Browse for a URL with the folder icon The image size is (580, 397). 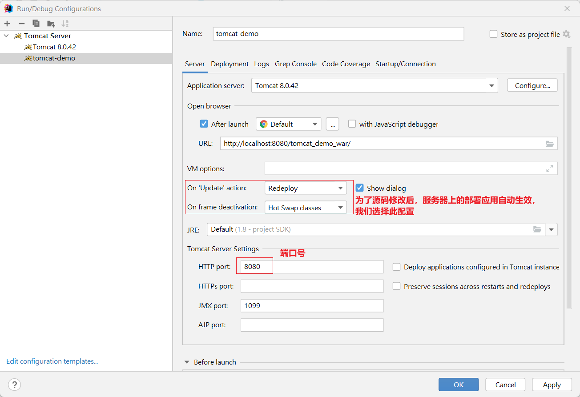click(x=550, y=143)
